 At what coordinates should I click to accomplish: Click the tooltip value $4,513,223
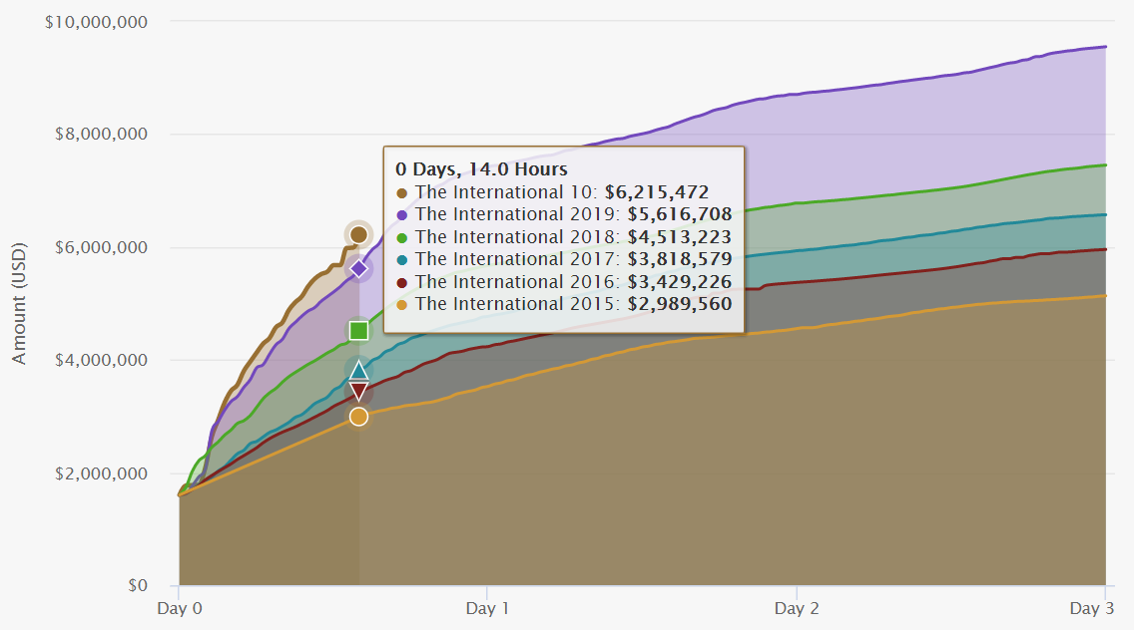680,237
